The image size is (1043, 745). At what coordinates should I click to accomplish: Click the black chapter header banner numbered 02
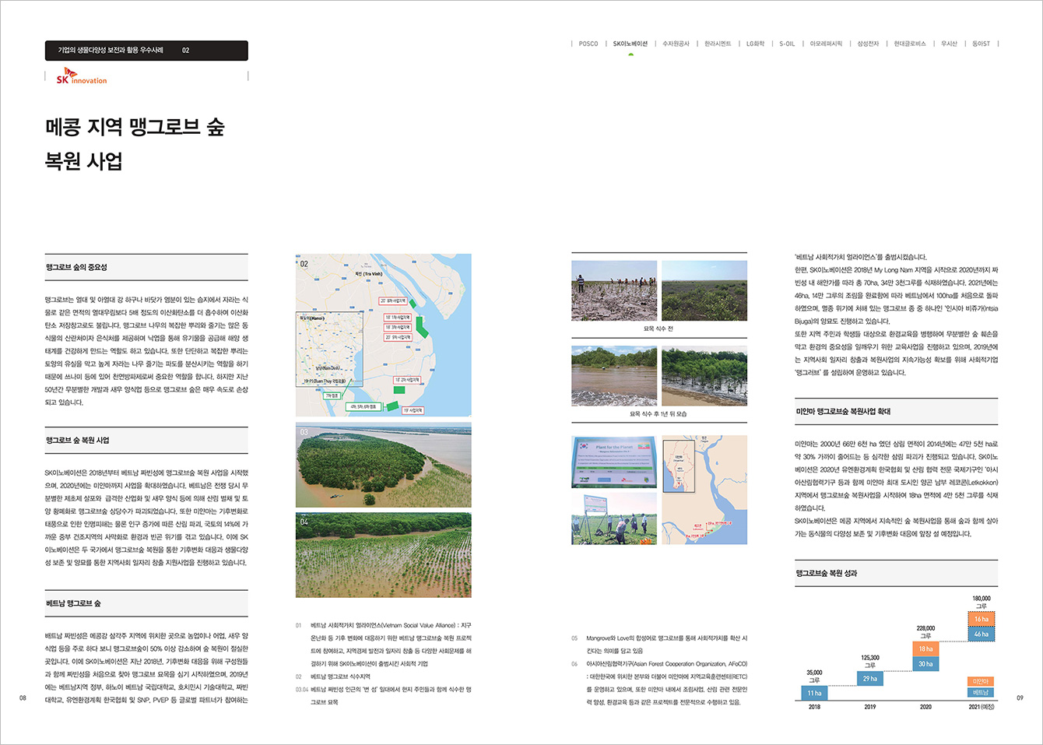pos(146,51)
